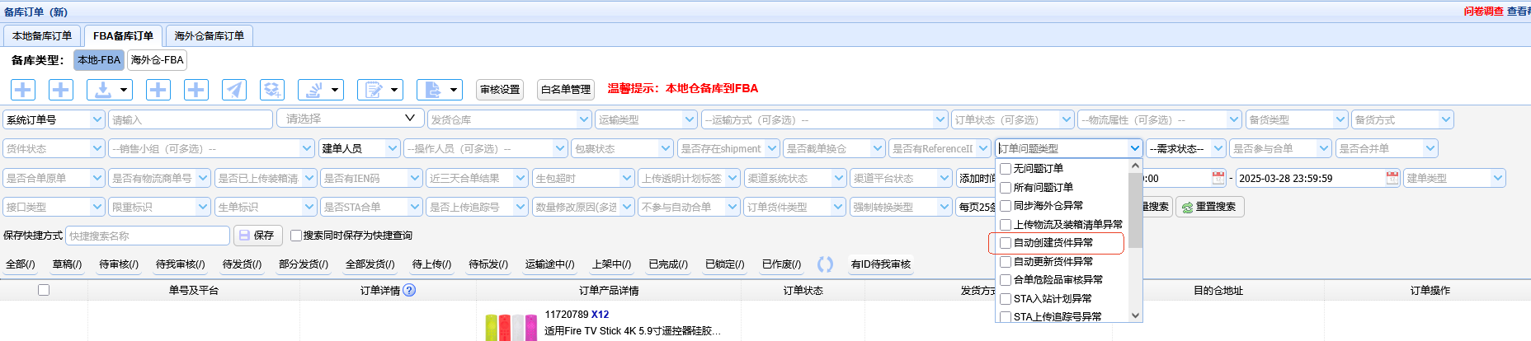Check 上传物流及装箱清单异常 option
Image resolution: width=1531 pixels, height=341 pixels.
[1006, 225]
